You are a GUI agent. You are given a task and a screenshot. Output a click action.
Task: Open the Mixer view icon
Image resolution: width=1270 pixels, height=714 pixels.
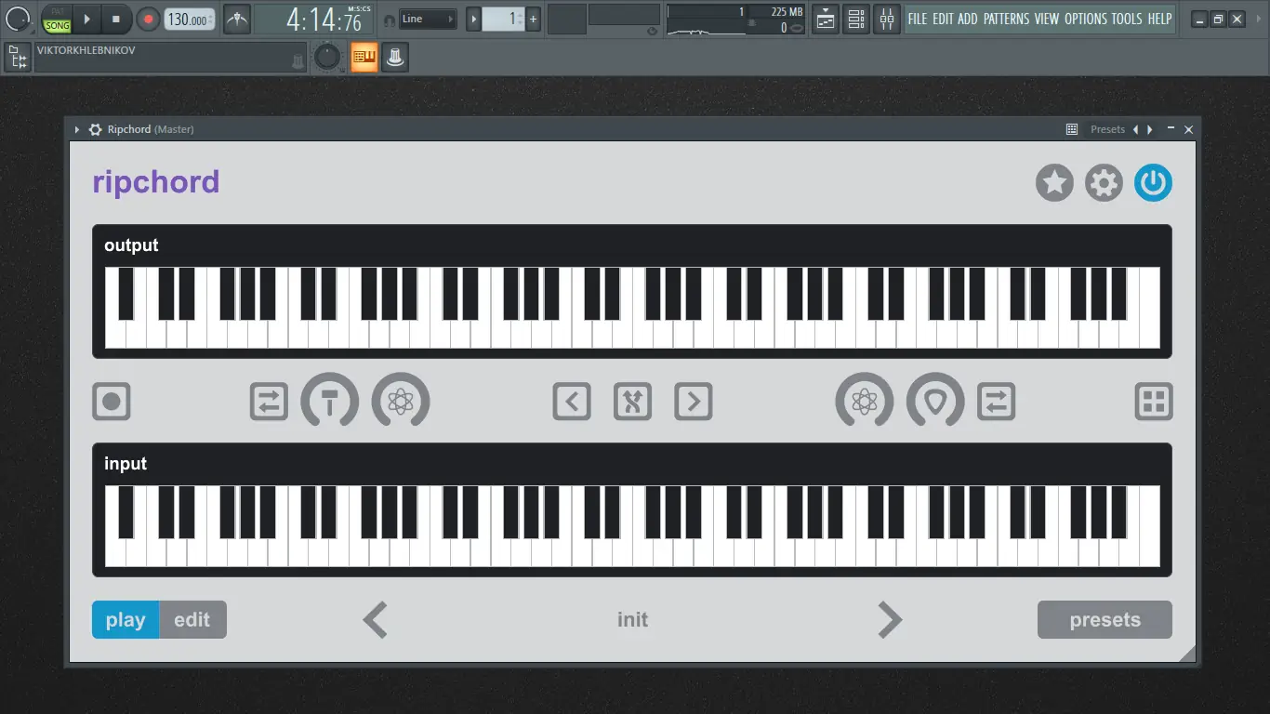point(888,19)
